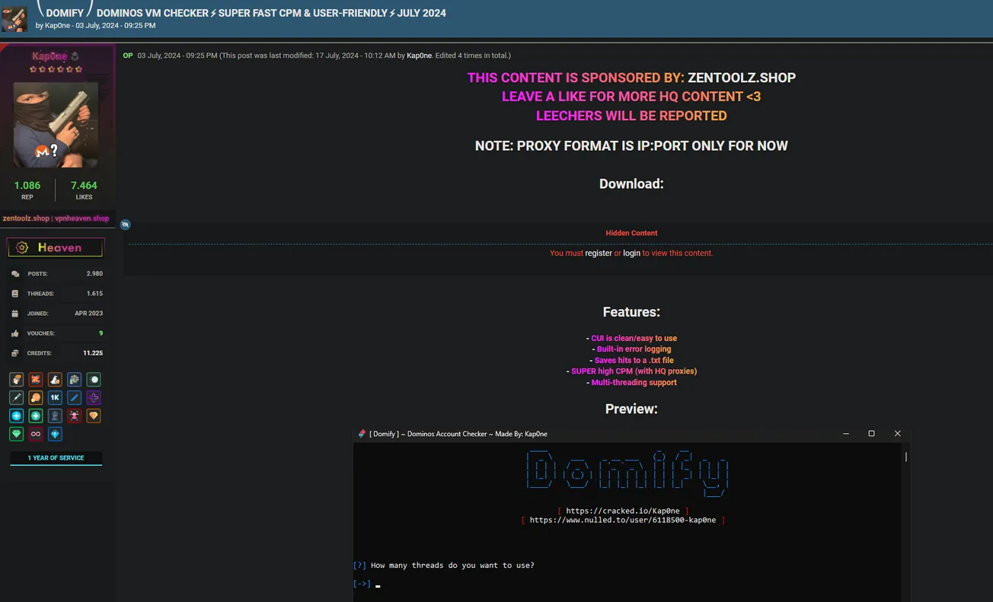The height and width of the screenshot is (602, 993).
Task: Open the Kap0ne username profile
Action: tap(50, 55)
